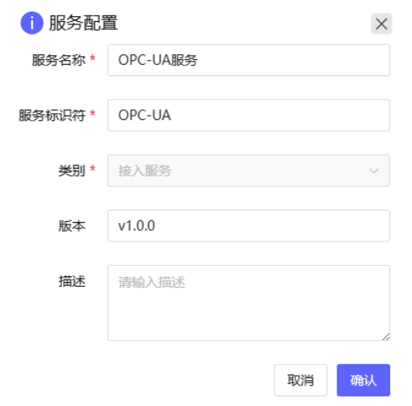Image resolution: width=412 pixels, height=406 pixels.
Task: Click the 服务配置 dialog title text
Action: click(x=84, y=23)
